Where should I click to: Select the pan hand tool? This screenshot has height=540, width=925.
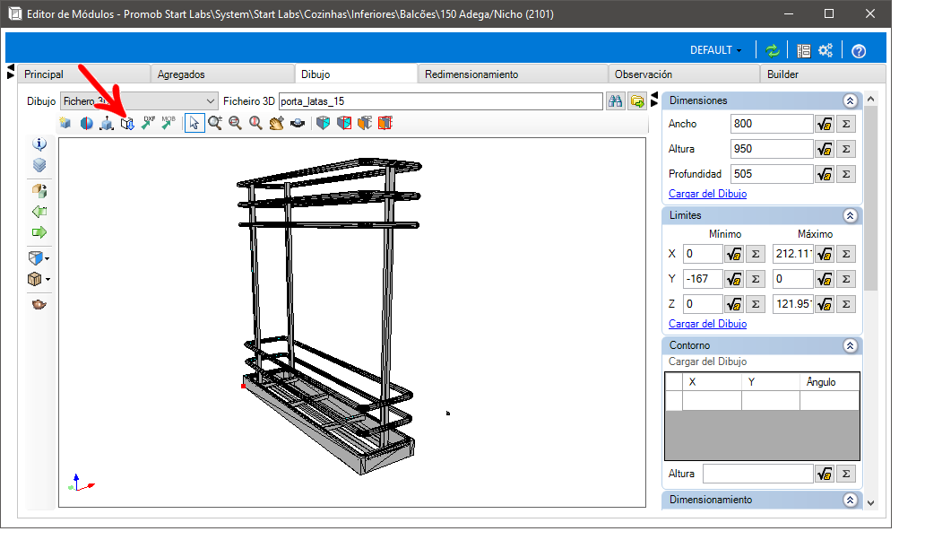[x=276, y=123]
